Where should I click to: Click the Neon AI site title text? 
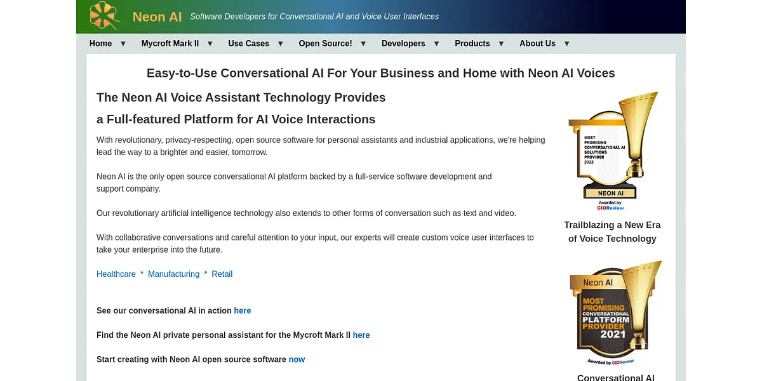157,17
